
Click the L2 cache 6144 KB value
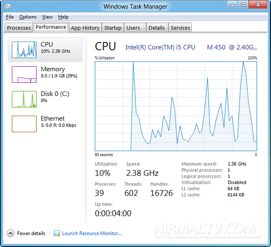[236, 195]
